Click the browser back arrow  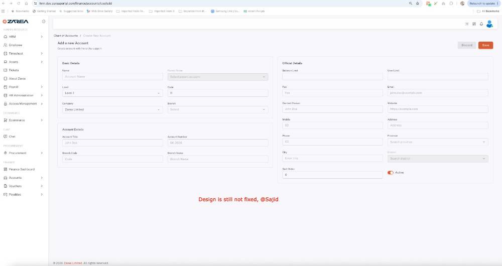click(3, 3)
